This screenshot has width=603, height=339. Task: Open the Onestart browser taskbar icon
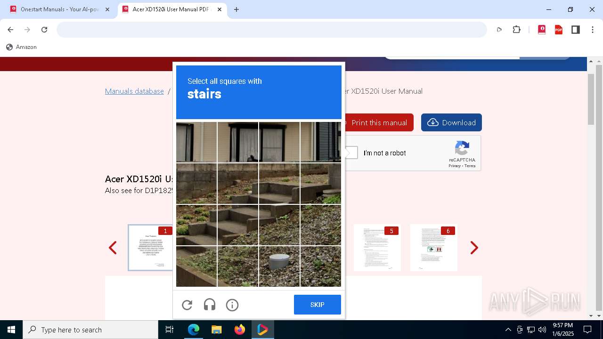pyautogui.click(x=262, y=330)
